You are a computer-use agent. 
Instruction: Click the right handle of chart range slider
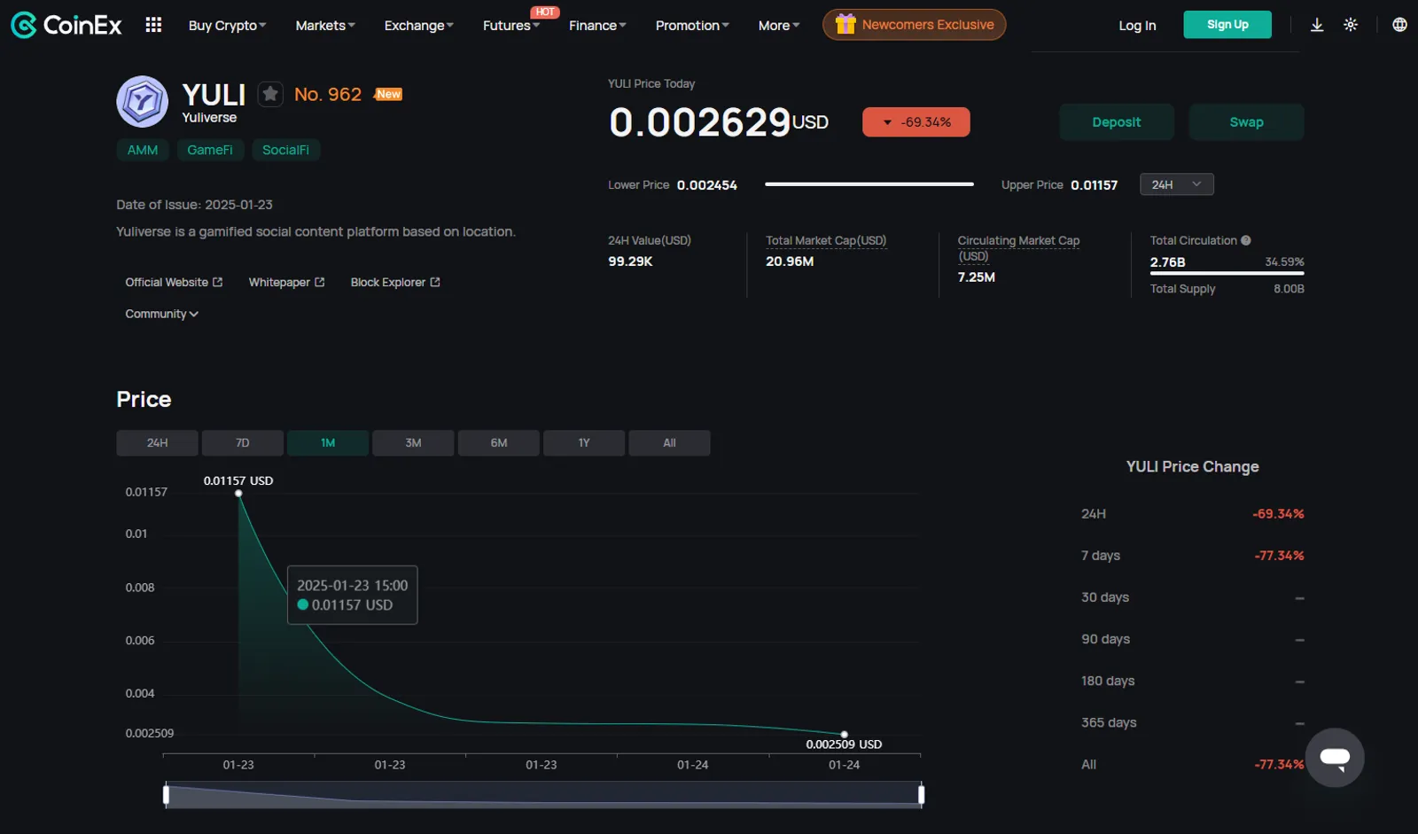922,794
